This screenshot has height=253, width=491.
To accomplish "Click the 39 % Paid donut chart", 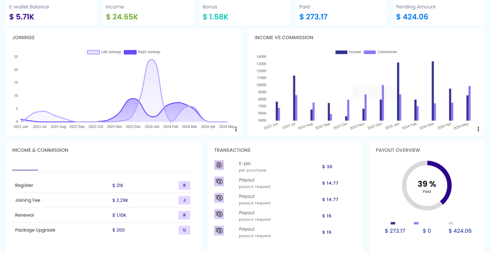I will [427, 186].
